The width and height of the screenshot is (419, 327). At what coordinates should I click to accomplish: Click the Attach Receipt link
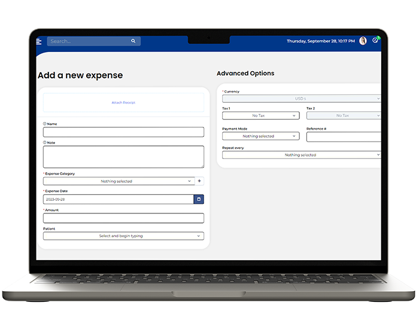point(123,103)
